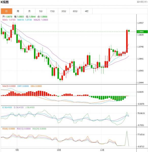Open the 15分 timeframe tab

(52, 11)
